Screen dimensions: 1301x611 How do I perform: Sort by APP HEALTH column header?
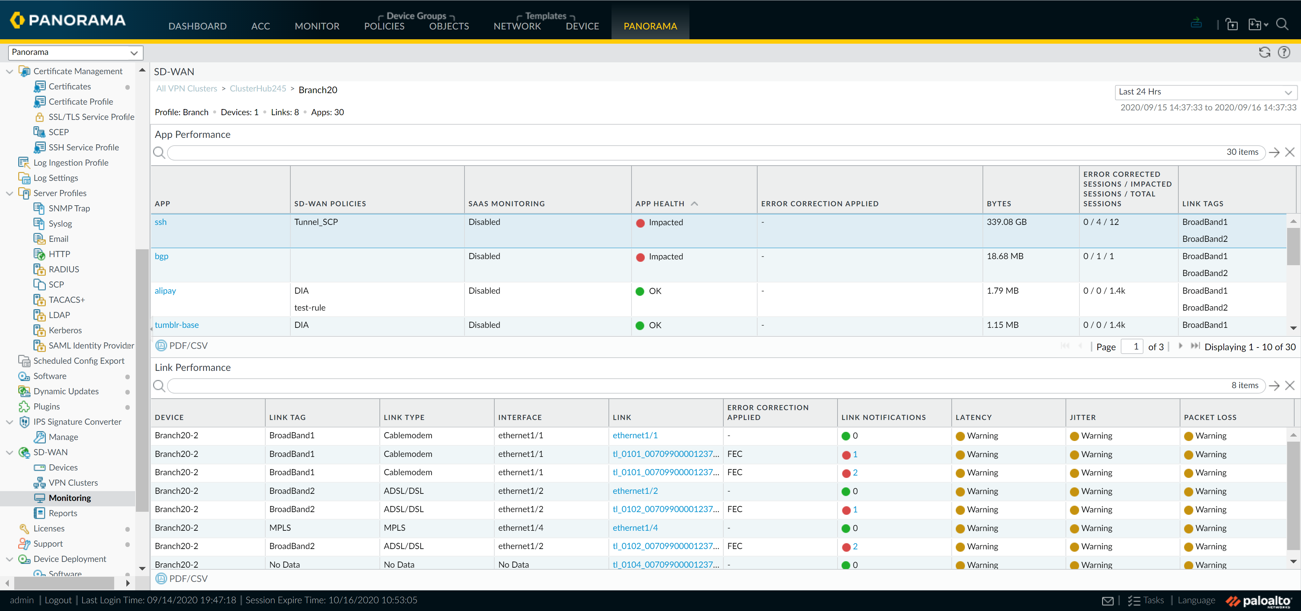[x=660, y=204]
